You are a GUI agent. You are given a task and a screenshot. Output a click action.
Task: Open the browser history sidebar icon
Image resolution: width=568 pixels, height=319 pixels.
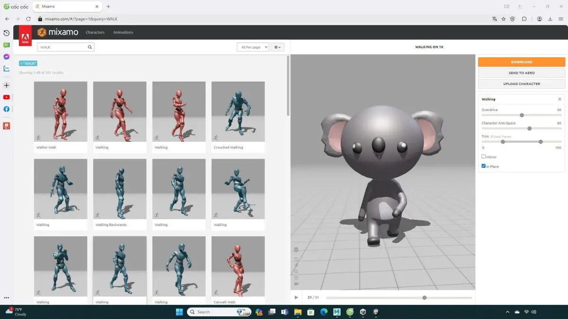(7, 33)
